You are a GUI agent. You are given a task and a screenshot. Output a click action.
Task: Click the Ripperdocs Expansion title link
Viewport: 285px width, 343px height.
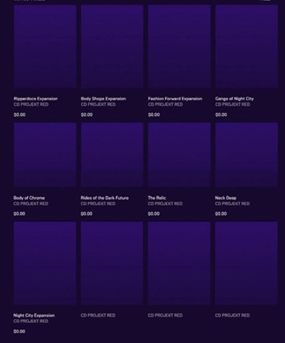pos(36,99)
